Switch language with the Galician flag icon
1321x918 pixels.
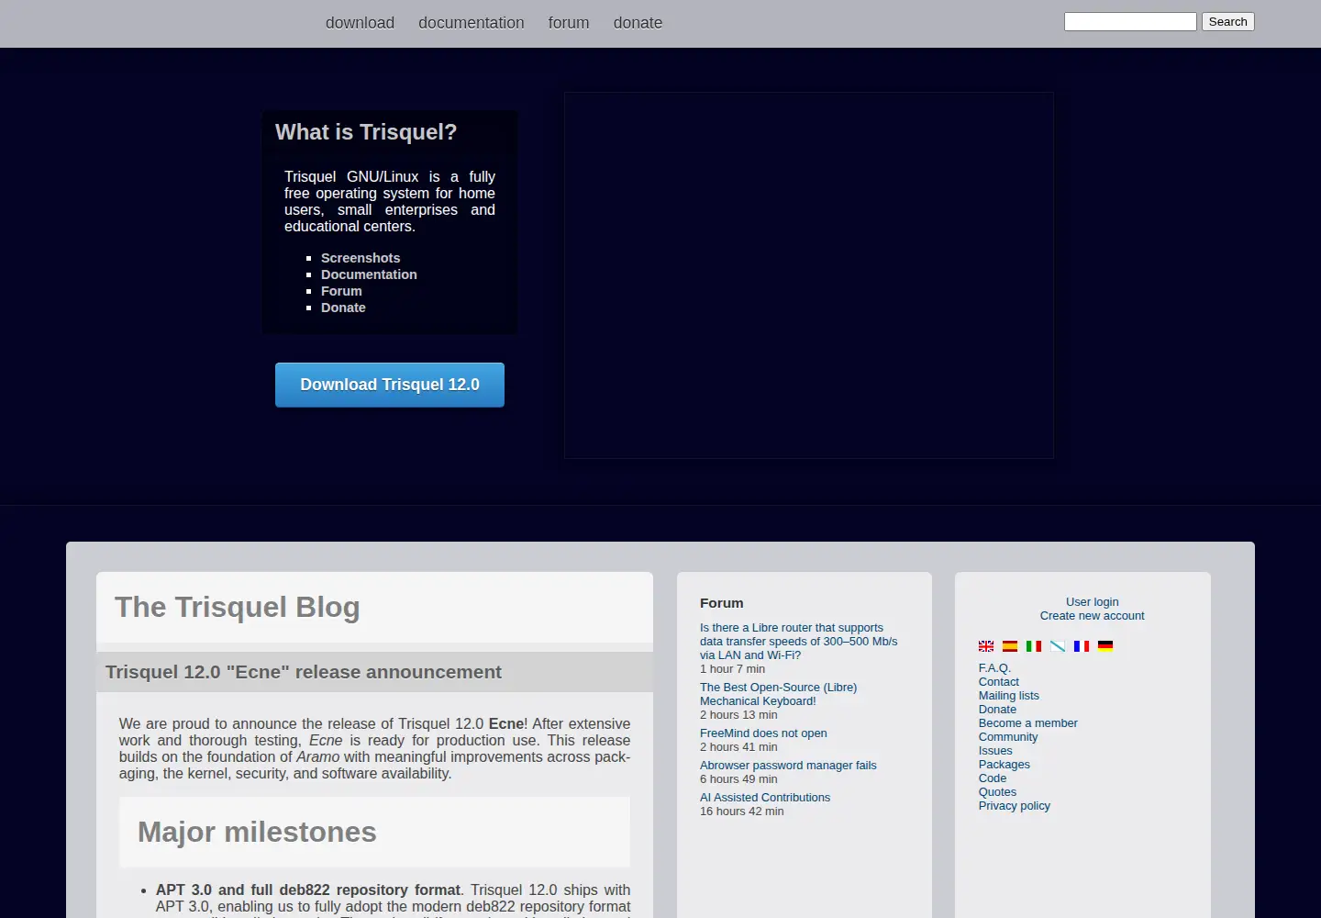click(1058, 646)
